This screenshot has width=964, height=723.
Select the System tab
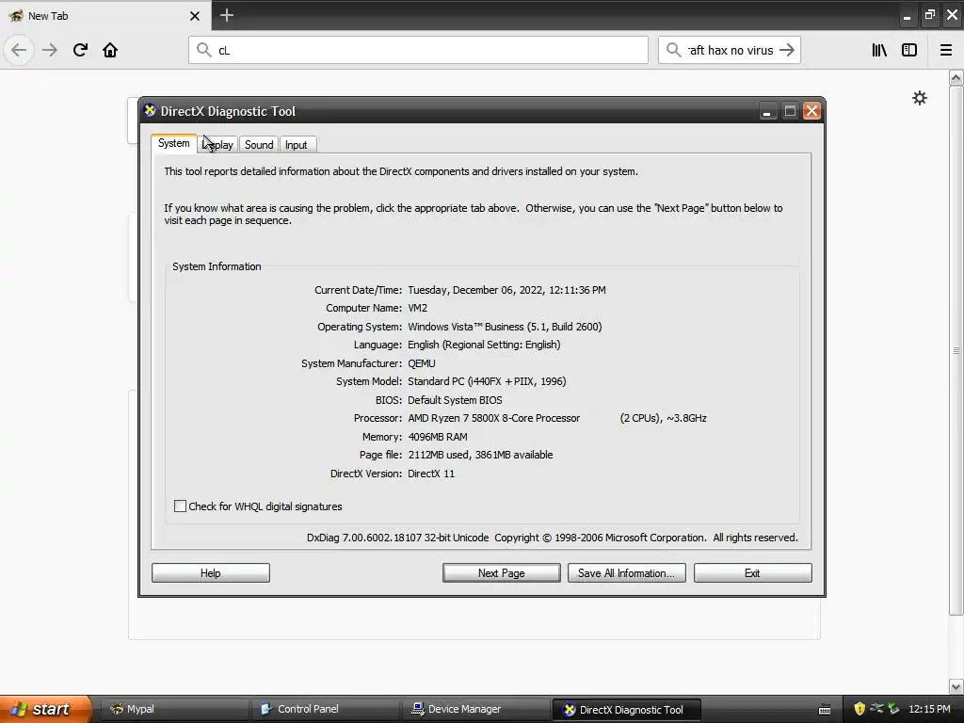tap(173, 143)
